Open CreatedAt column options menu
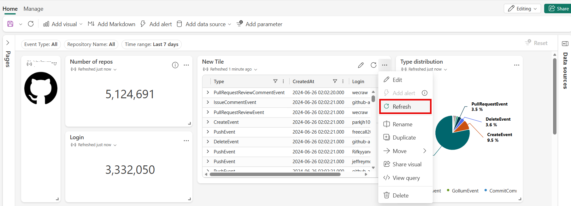 click(343, 81)
